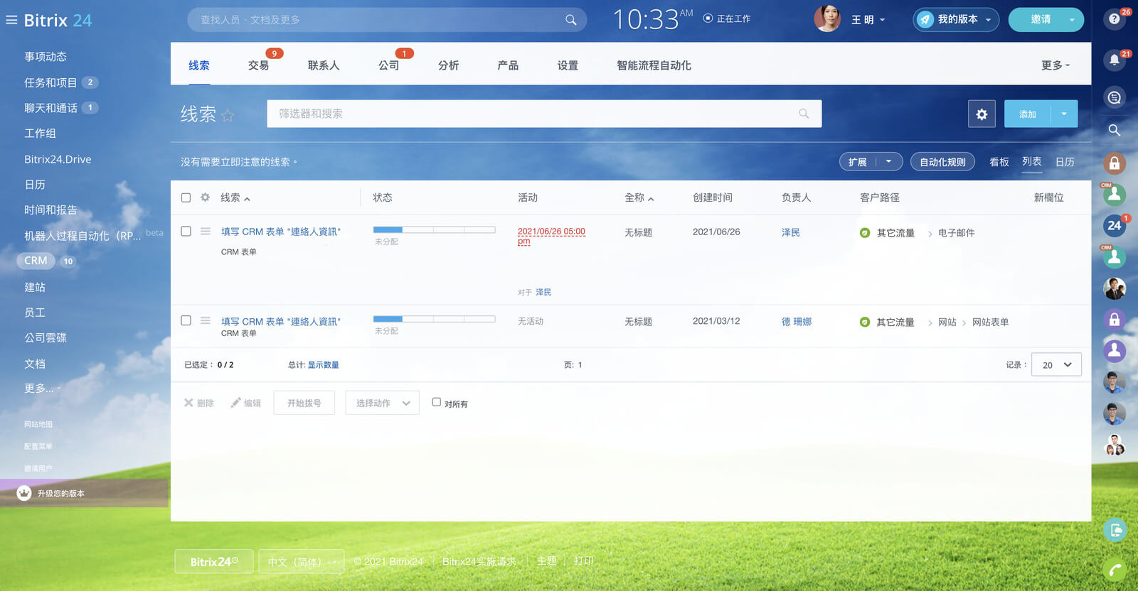
Task: Click the 添加 button
Action: 1028,114
